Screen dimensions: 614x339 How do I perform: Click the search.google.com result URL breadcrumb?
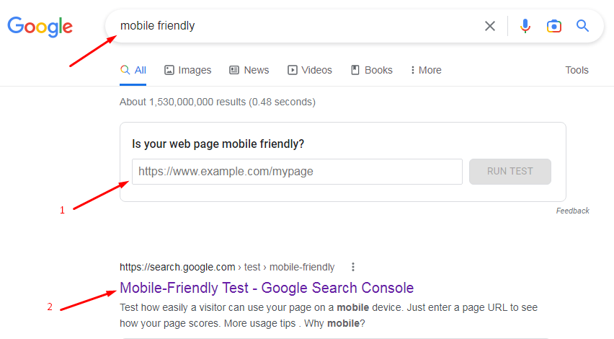[227, 268]
